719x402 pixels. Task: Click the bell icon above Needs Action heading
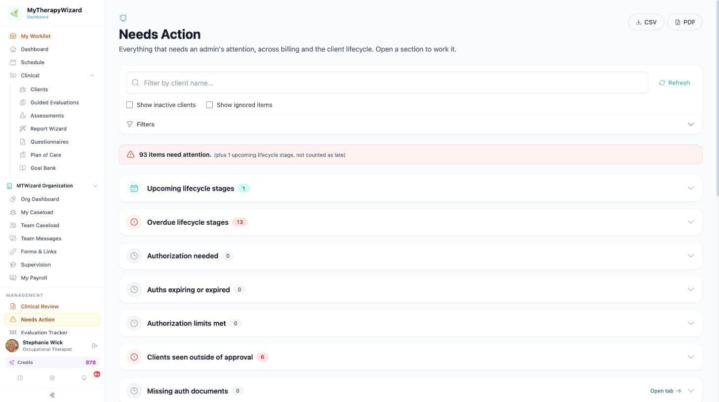tap(123, 18)
